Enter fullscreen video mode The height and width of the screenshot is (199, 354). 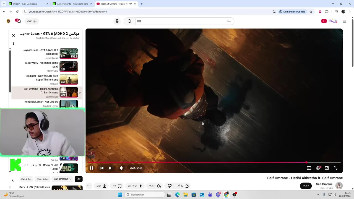335,168
